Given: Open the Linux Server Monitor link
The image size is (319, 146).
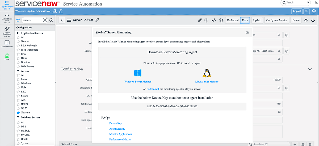Looking at the screenshot, I should point(207,82).
